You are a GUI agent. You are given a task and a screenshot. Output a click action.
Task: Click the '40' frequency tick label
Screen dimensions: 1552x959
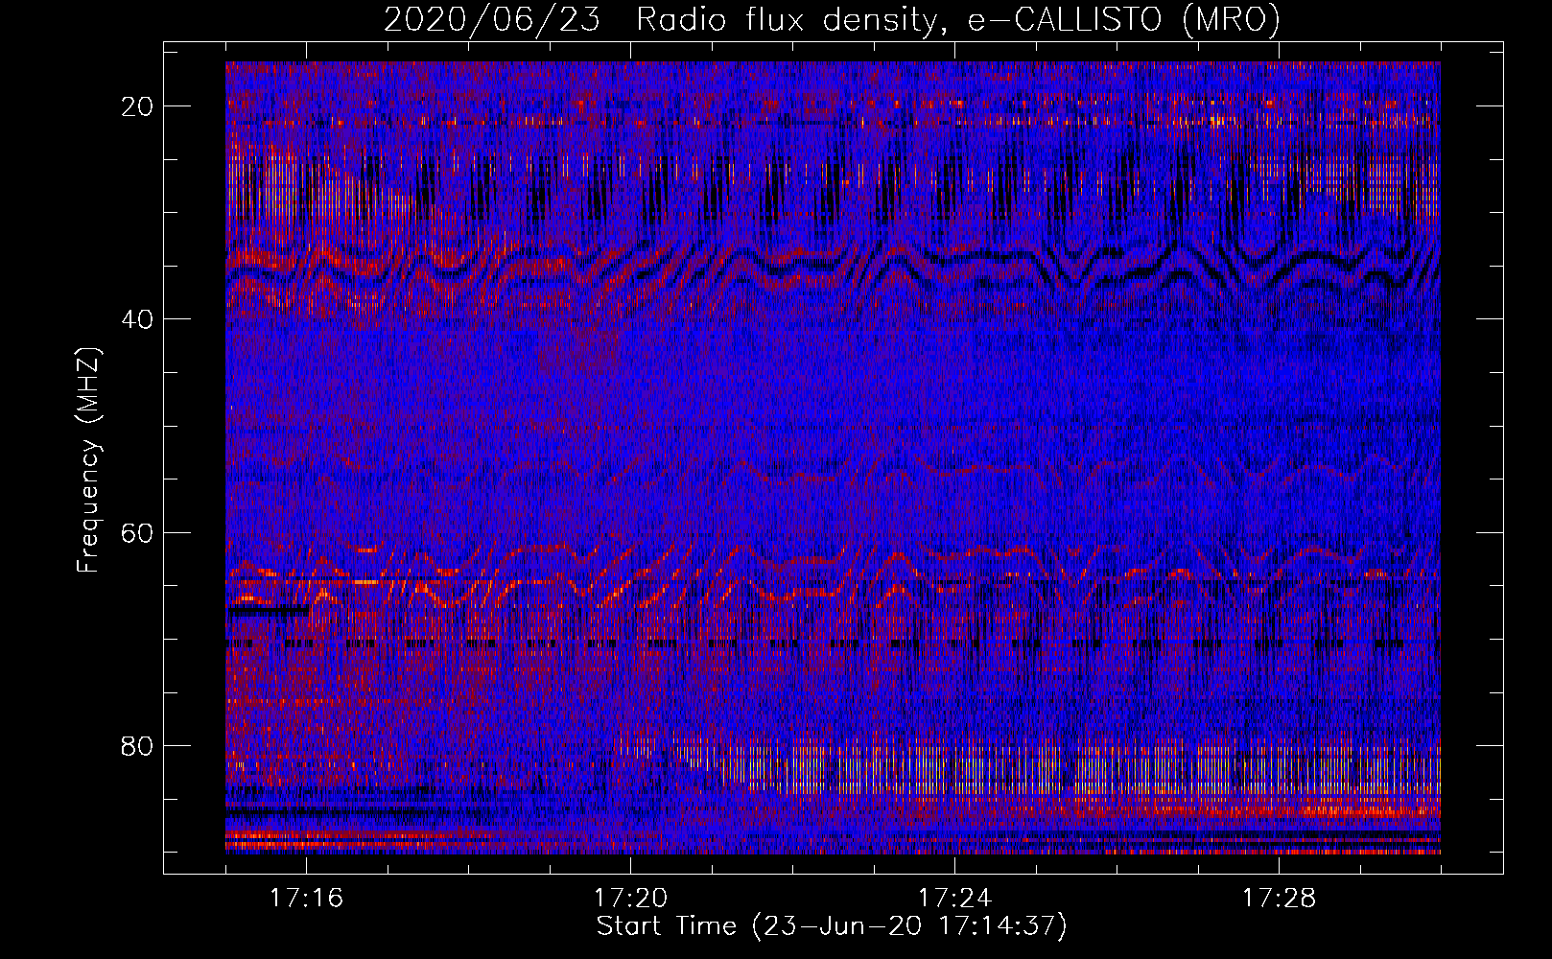pyautogui.click(x=137, y=319)
